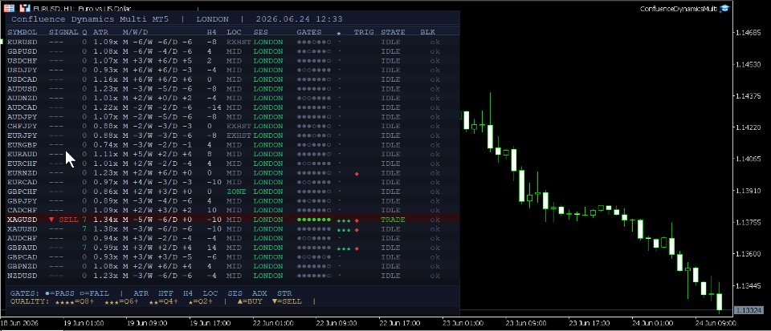
Task: Click the =BUY legend entry
Action: [x=250, y=301]
